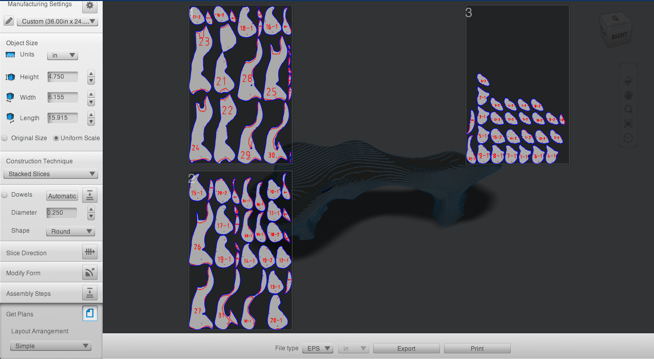654x359 pixels.
Task: Click the Fit to View icon
Action: (628, 124)
